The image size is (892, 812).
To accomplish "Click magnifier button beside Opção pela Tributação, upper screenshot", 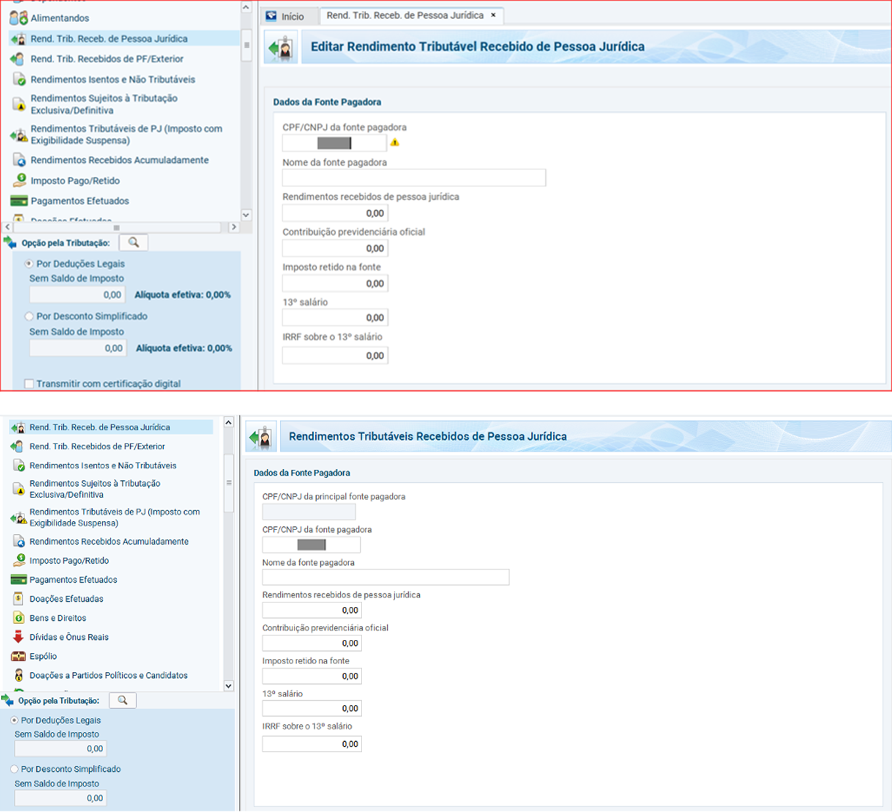I will (133, 242).
